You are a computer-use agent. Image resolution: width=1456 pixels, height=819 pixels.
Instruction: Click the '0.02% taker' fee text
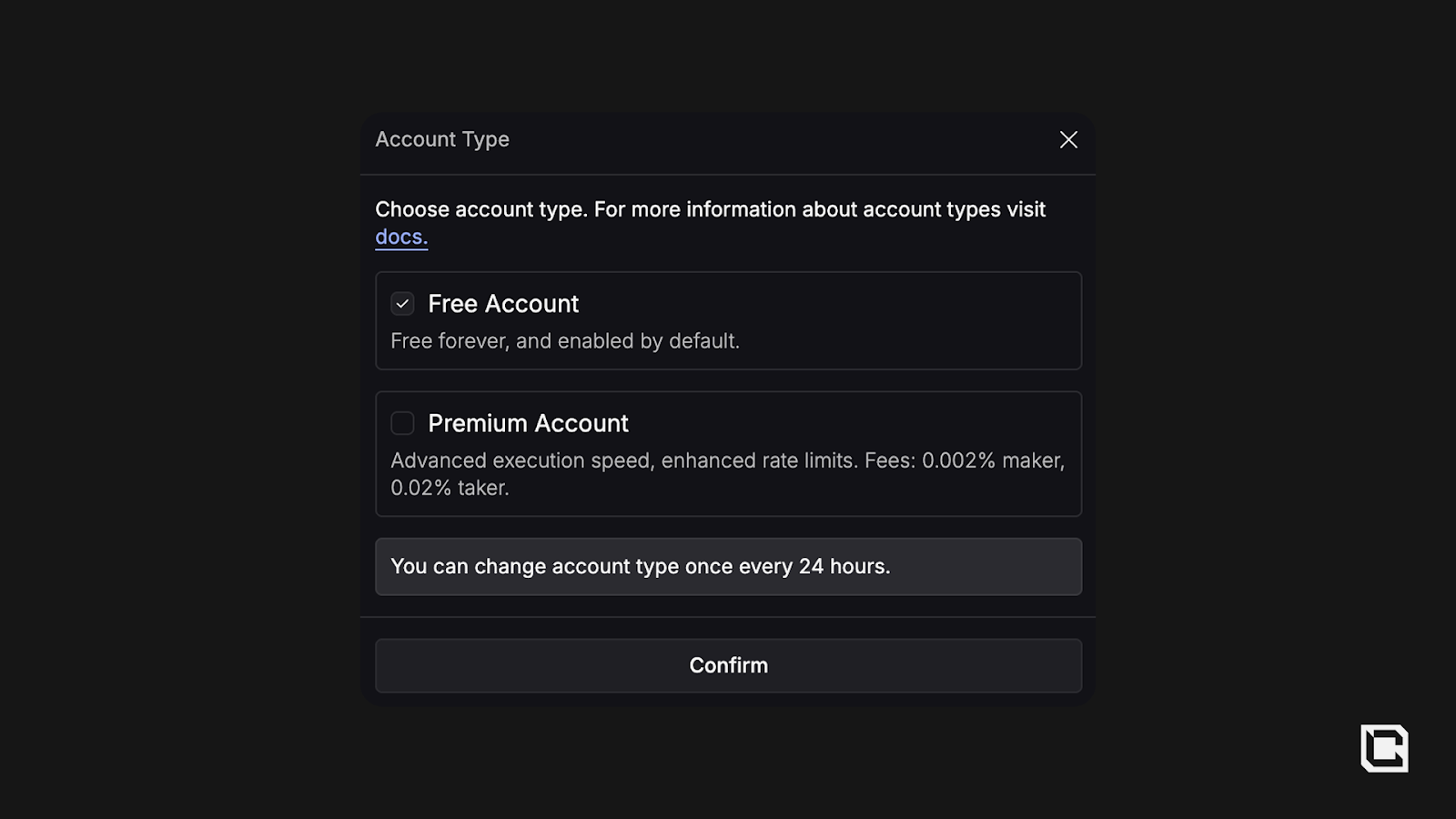click(450, 488)
